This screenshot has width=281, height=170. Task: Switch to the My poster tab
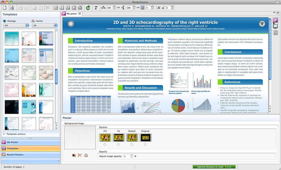click(x=72, y=13)
